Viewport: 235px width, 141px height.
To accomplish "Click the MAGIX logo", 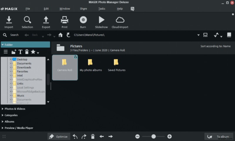I will pos(9,9).
